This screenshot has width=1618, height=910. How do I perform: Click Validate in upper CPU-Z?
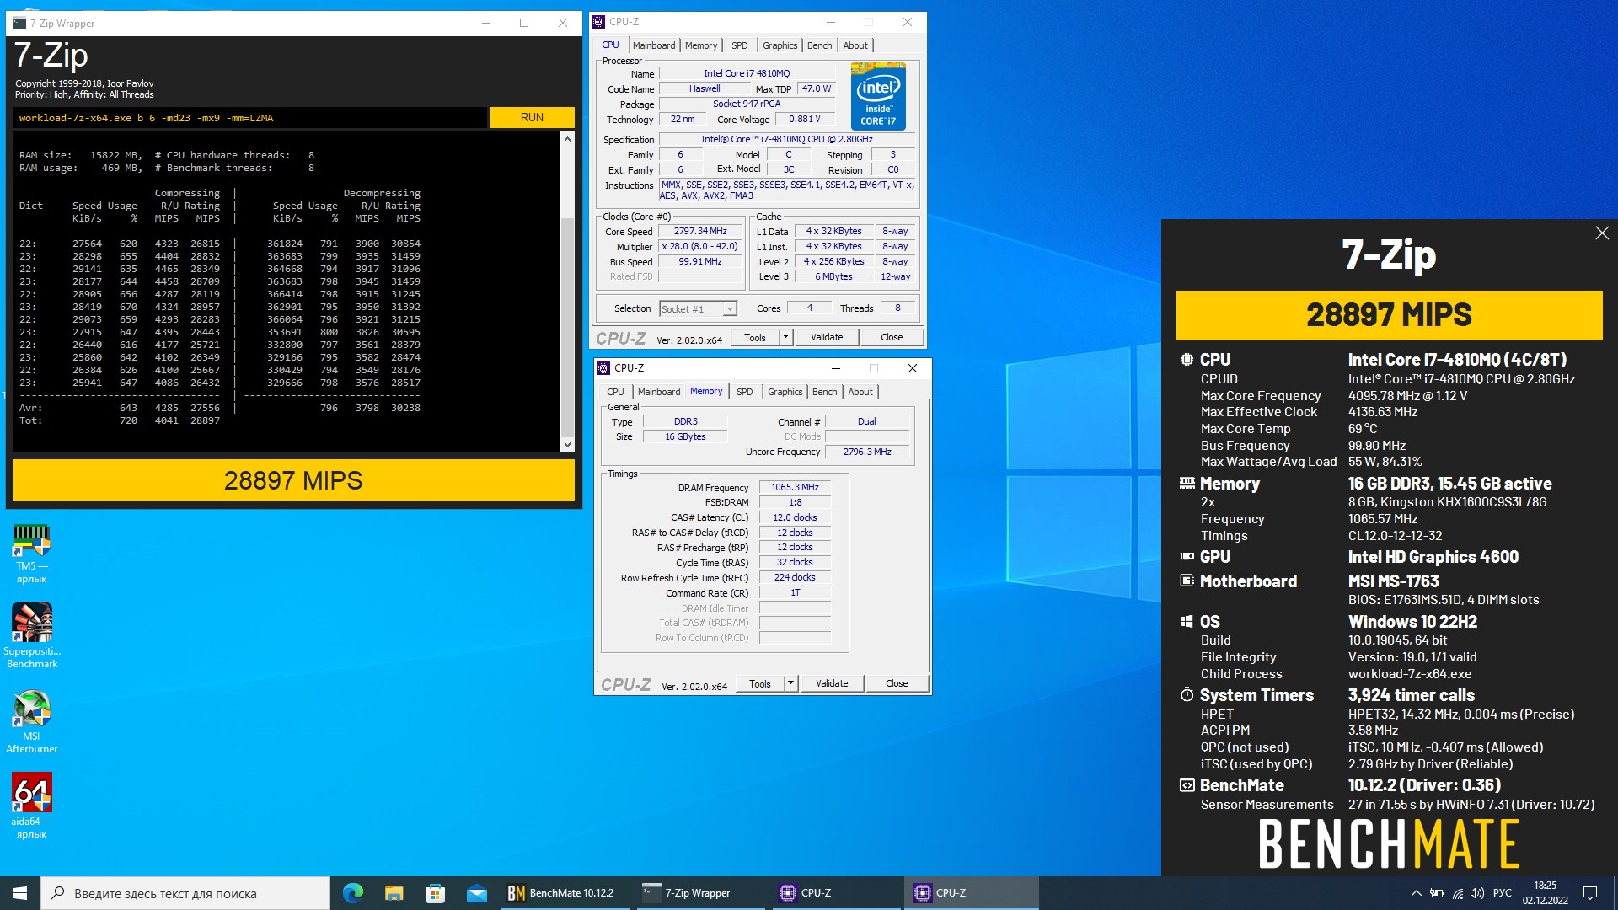pyautogui.click(x=827, y=337)
